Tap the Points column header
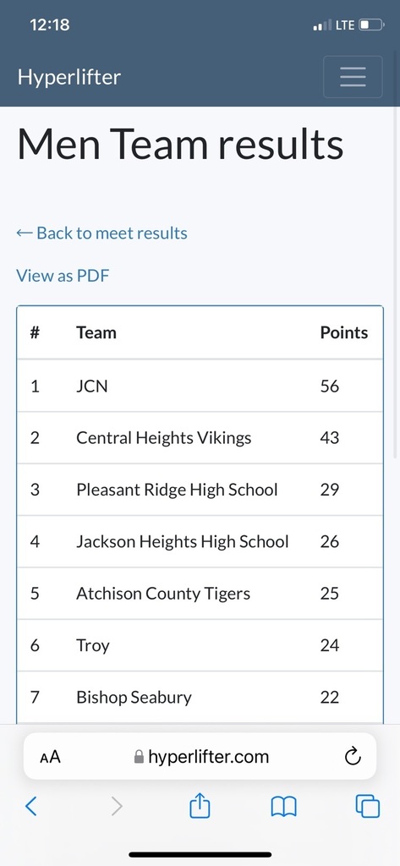 click(x=343, y=332)
